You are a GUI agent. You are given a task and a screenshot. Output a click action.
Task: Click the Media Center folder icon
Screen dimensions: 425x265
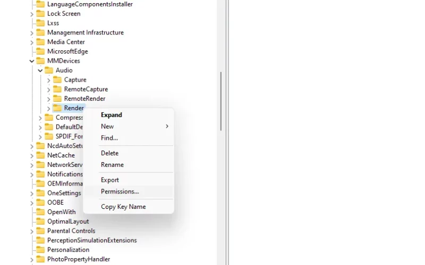click(x=40, y=42)
